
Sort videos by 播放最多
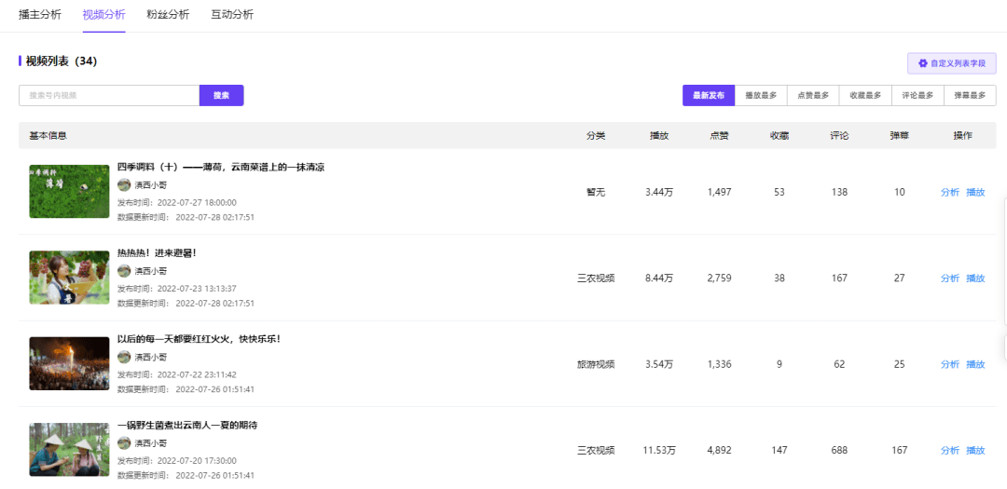click(x=761, y=95)
